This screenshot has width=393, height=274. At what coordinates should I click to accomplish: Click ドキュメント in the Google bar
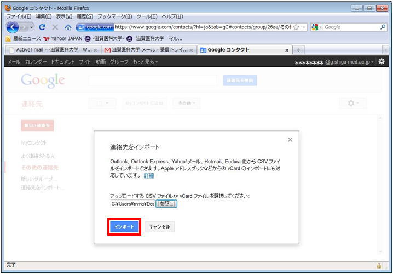(x=62, y=62)
